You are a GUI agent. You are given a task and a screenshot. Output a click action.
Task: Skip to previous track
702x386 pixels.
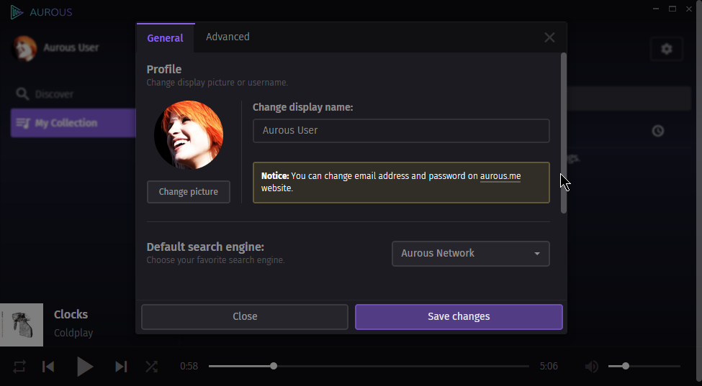(x=48, y=367)
